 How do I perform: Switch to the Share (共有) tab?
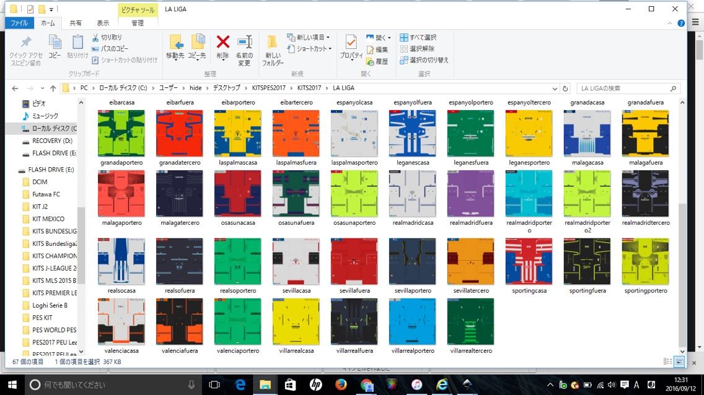[76, 23]
